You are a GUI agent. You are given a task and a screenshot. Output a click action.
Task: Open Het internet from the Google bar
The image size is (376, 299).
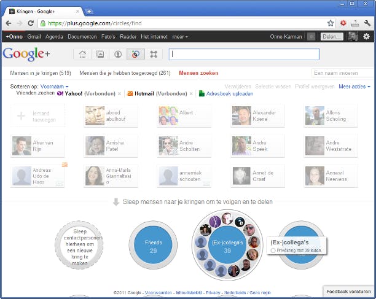[154, 37]
